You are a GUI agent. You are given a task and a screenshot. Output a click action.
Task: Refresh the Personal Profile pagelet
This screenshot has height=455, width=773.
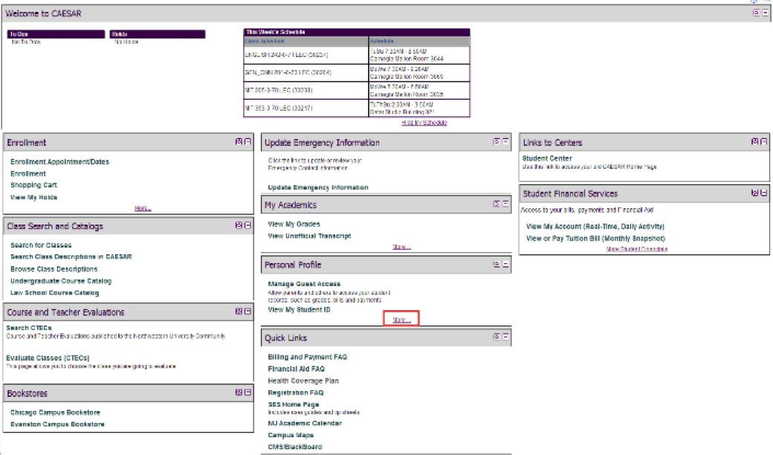(x=497, y=264)
